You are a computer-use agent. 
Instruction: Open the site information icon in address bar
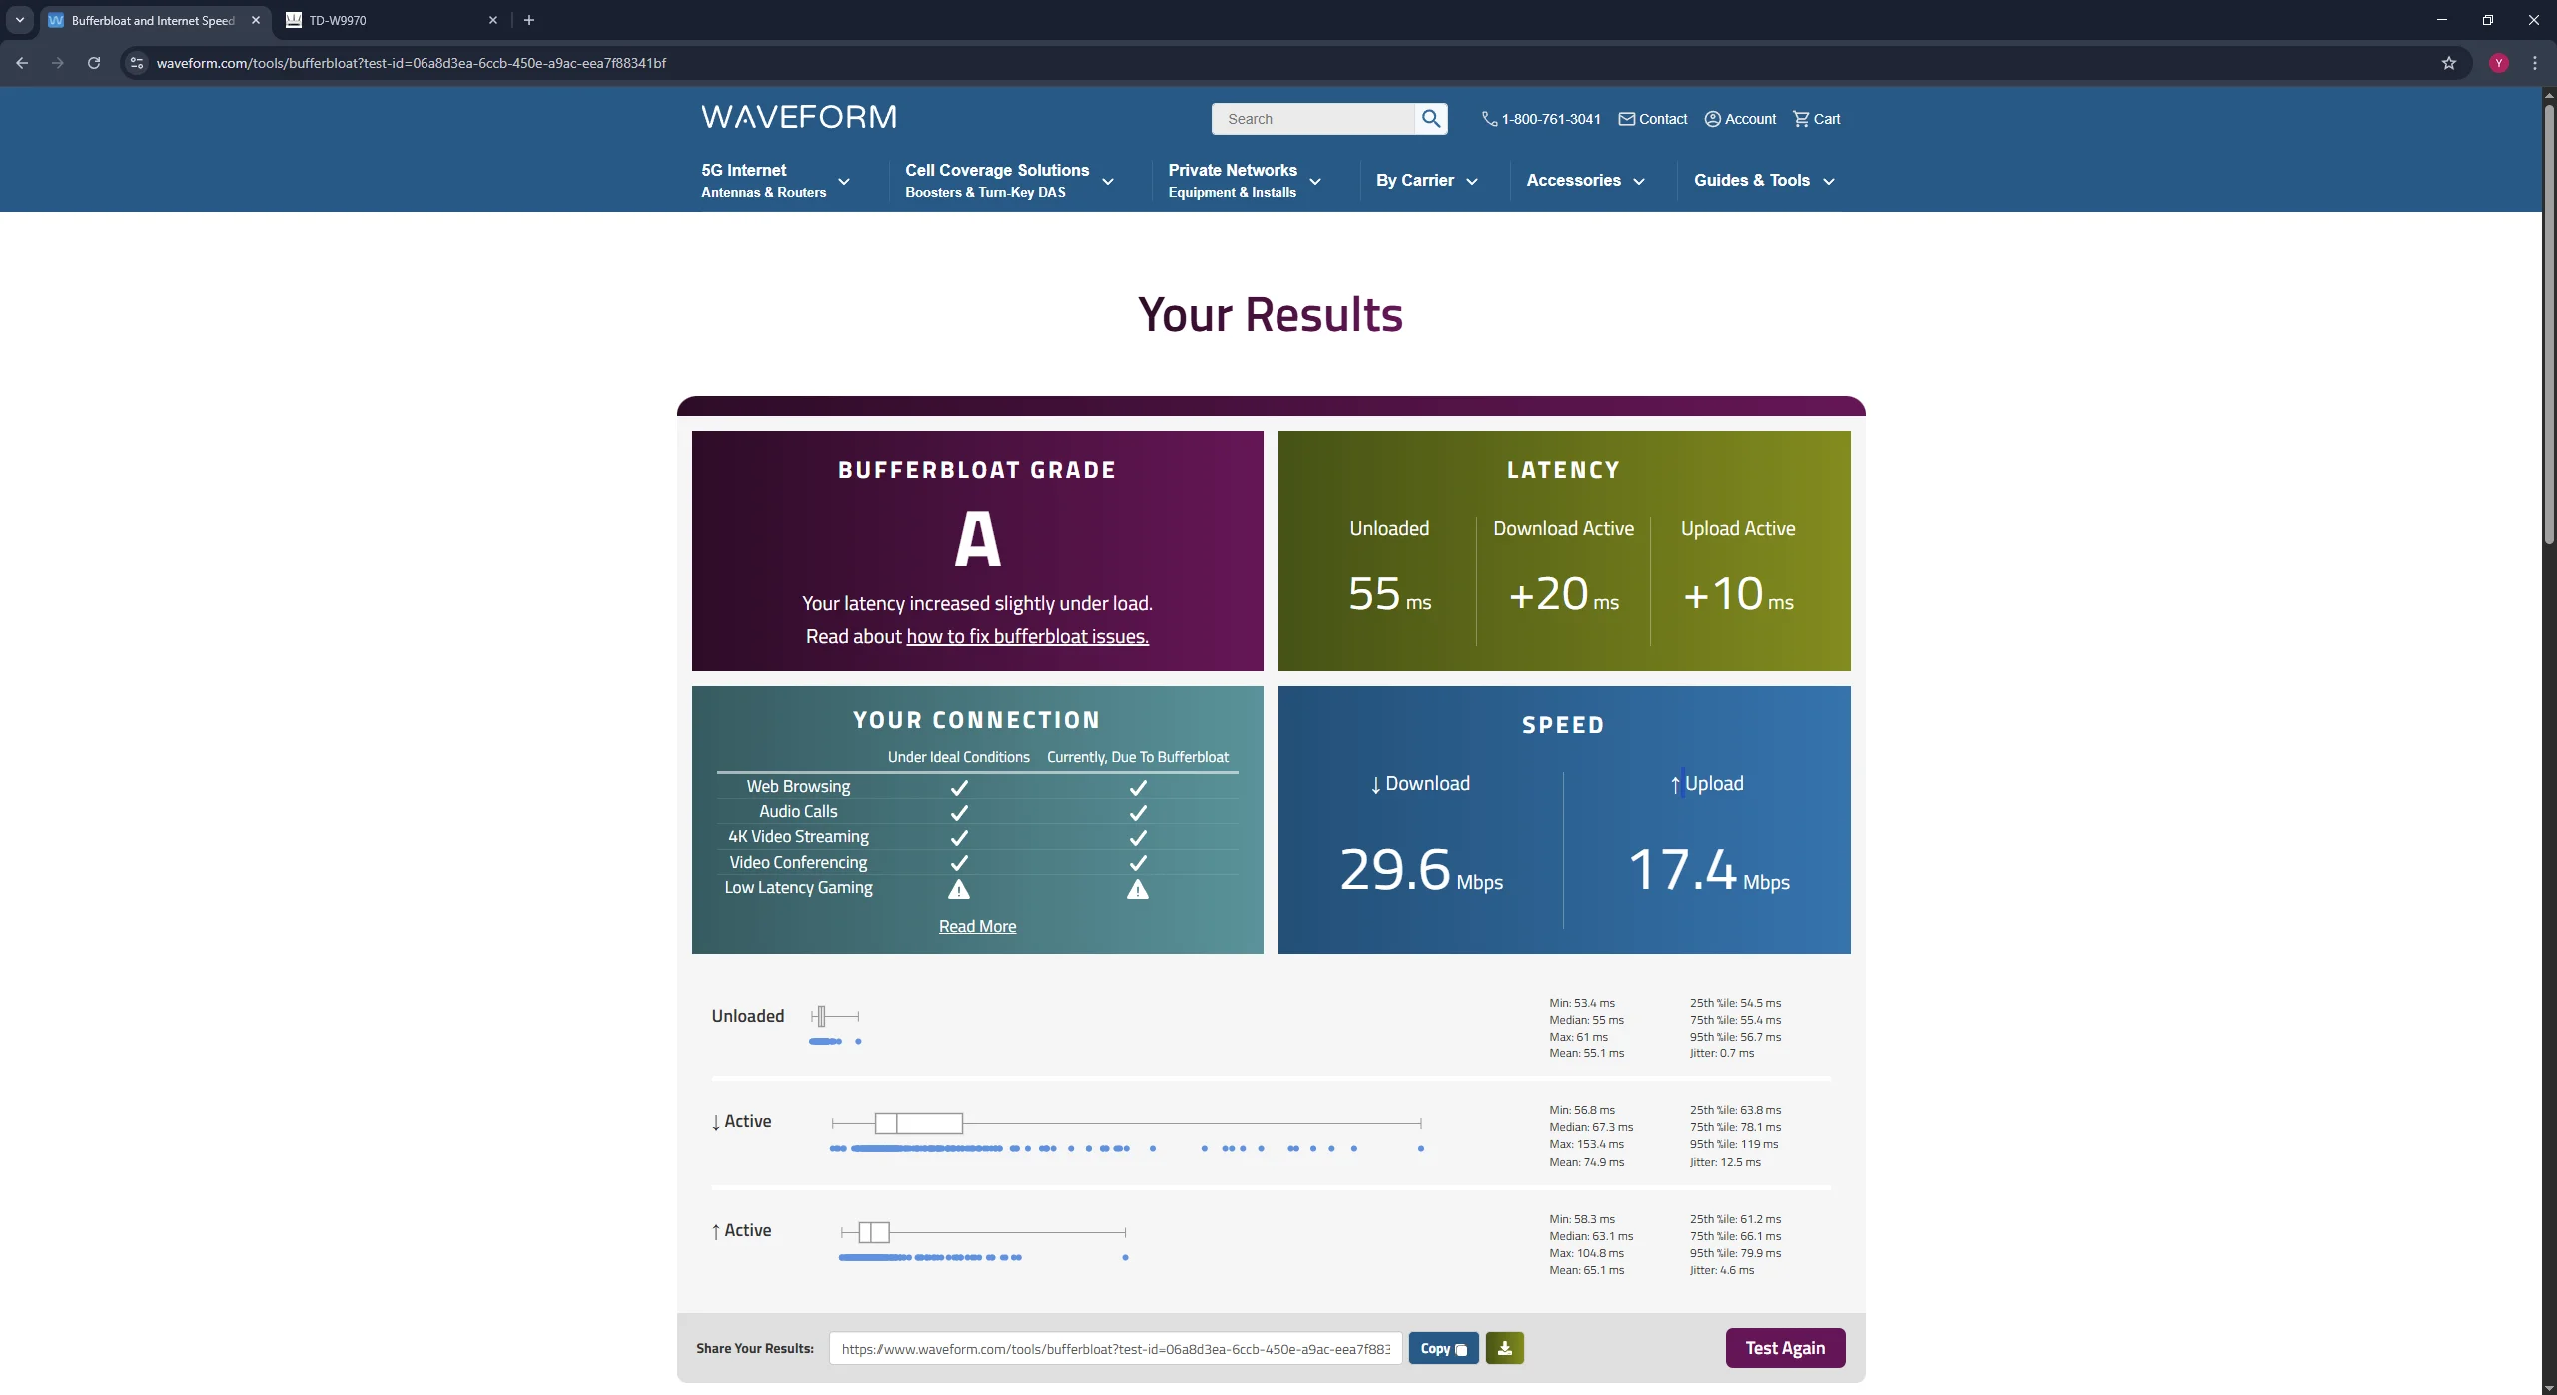tap(137, 63)
